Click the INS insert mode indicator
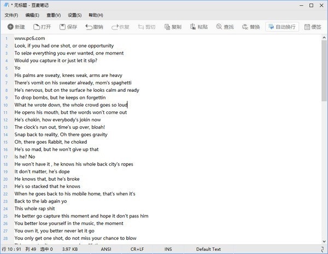 168,249
